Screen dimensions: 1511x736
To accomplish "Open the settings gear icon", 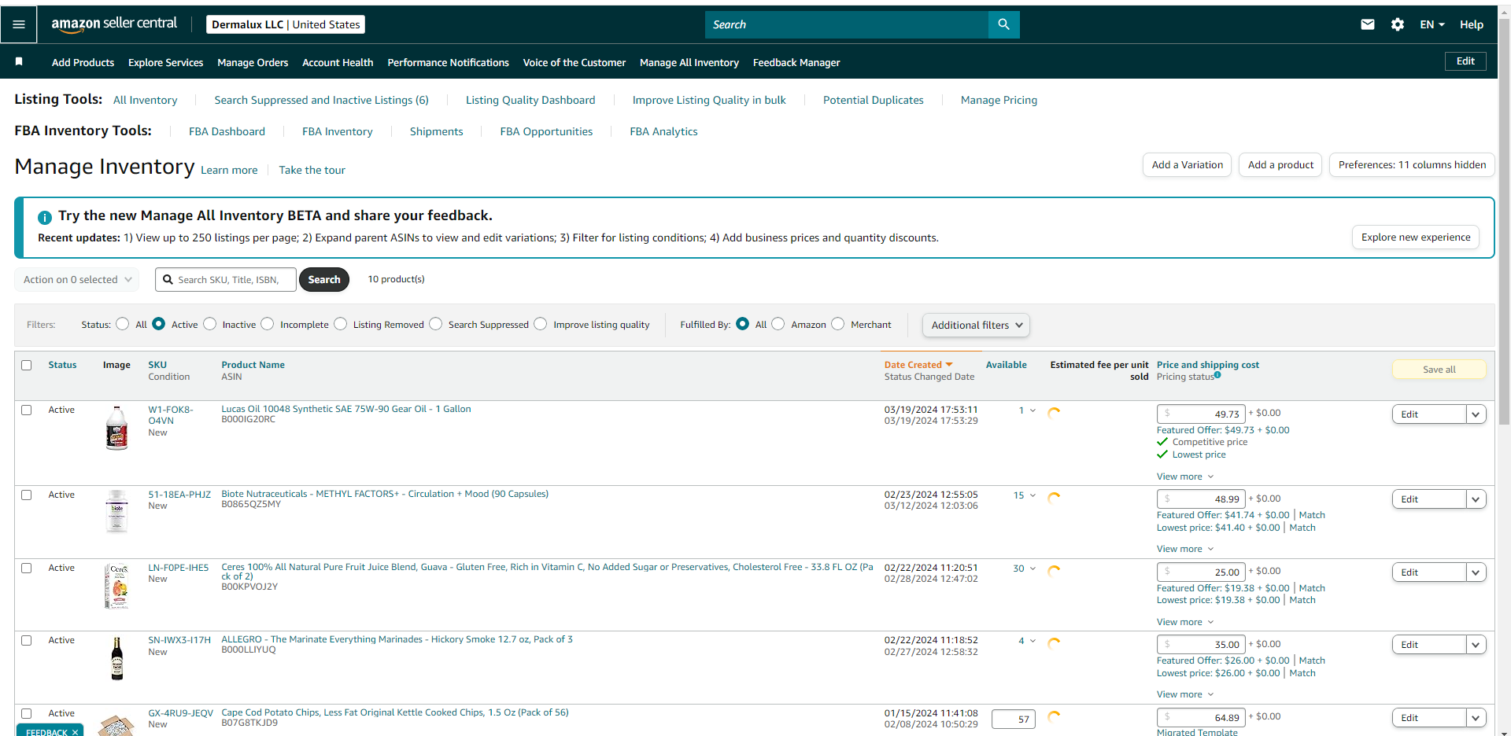I will pos(1398,24).
